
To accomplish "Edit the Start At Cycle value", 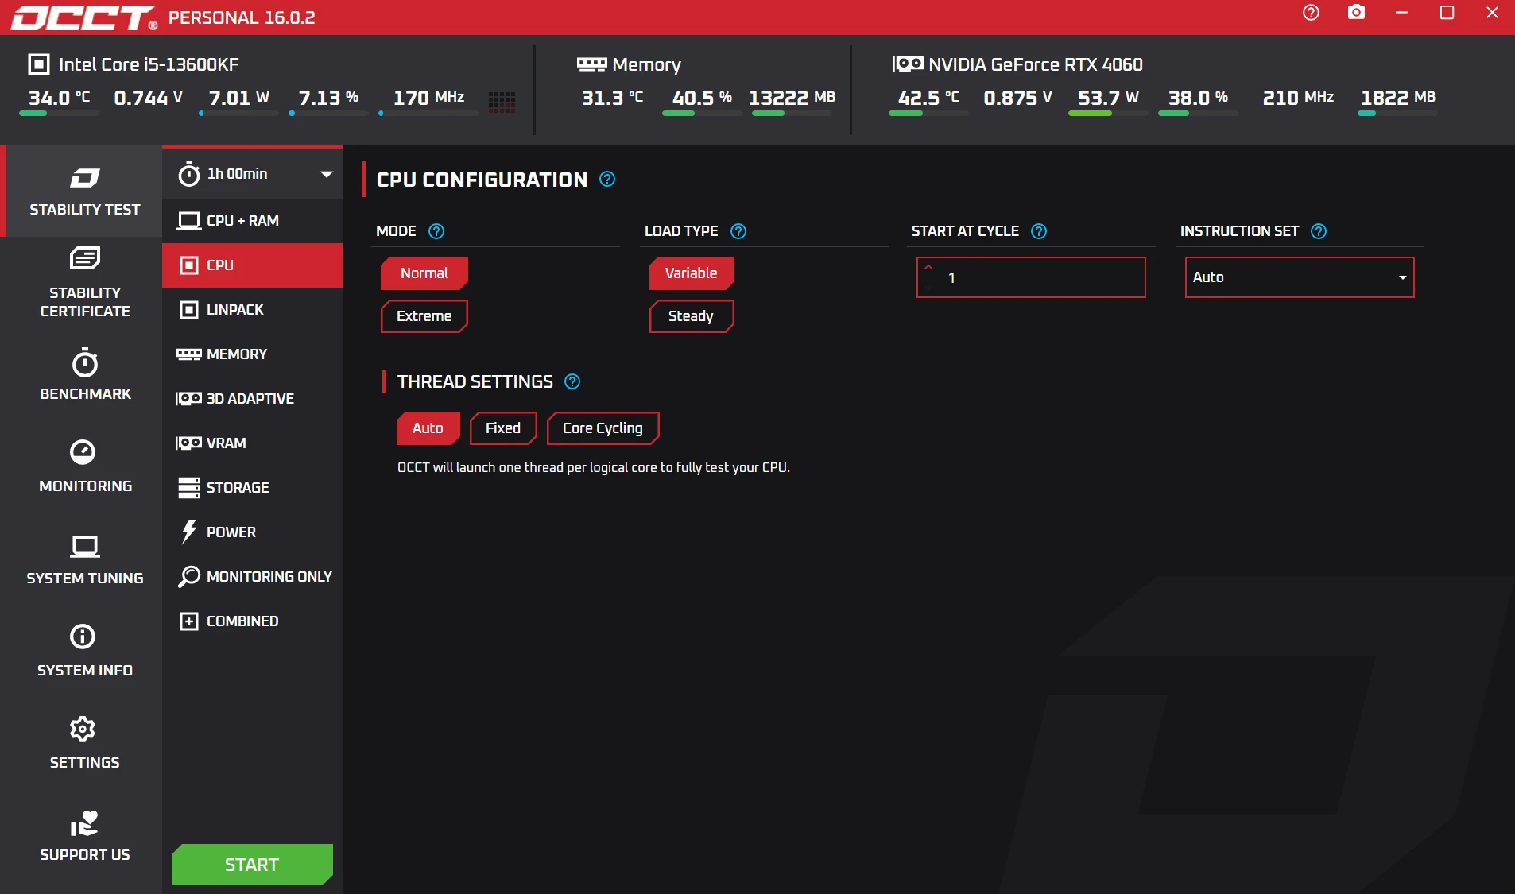I will pyautogui.click(x=1029, y=277).
